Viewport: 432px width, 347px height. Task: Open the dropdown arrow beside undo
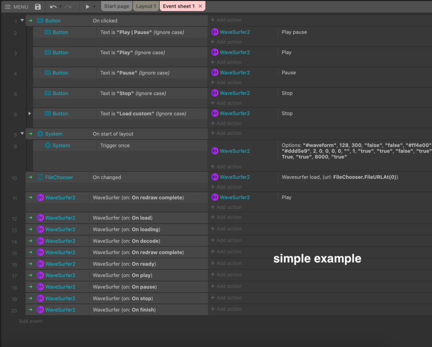[x=60, y=7]
